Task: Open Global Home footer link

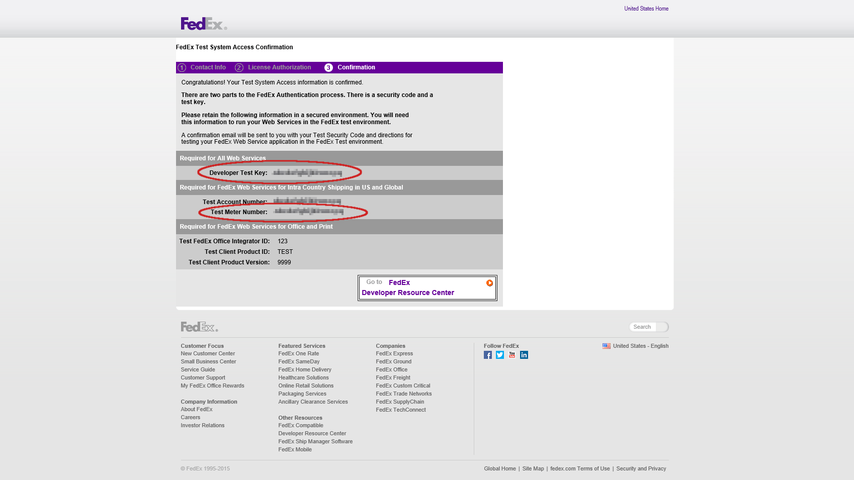Action: [500, 468]
